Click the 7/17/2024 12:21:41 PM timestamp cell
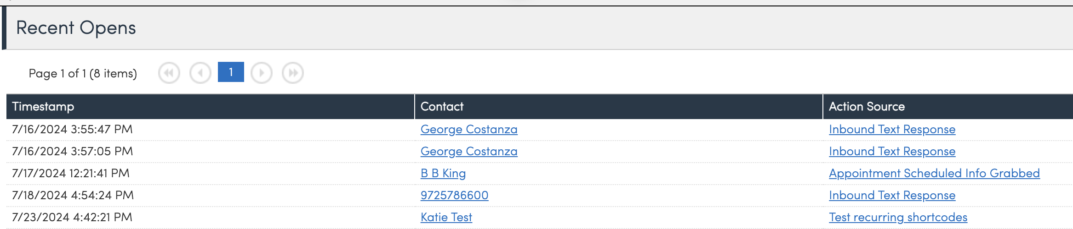 coord(71,174)
